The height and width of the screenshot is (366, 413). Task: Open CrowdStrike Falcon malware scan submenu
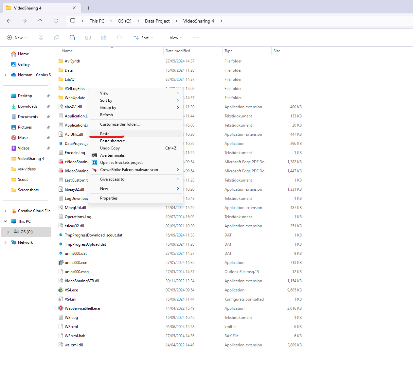click(135, 170)
